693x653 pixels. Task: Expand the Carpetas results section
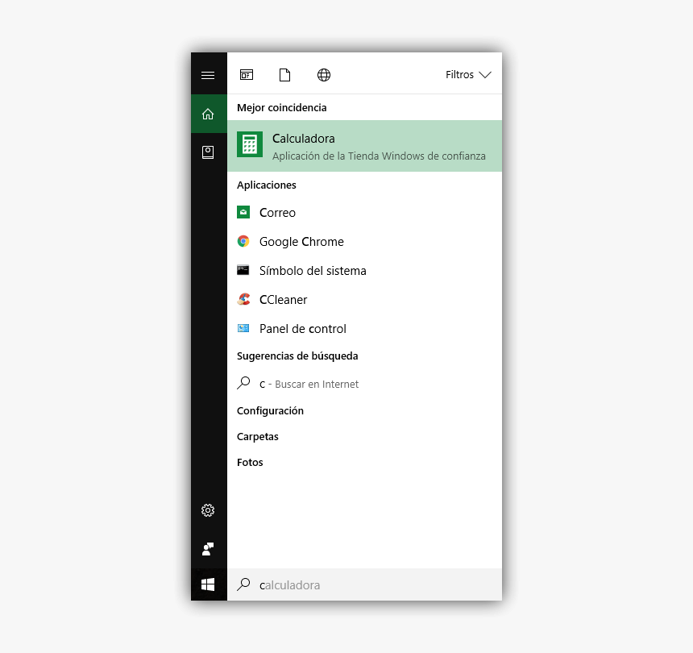coord(257,436)
